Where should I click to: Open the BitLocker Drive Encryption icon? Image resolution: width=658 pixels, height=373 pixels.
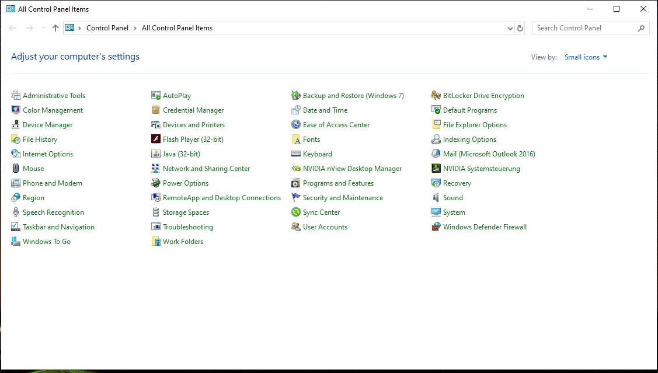436,96
